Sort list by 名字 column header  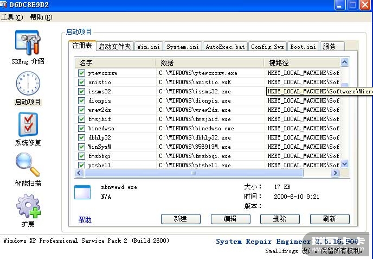coord(115,62)
